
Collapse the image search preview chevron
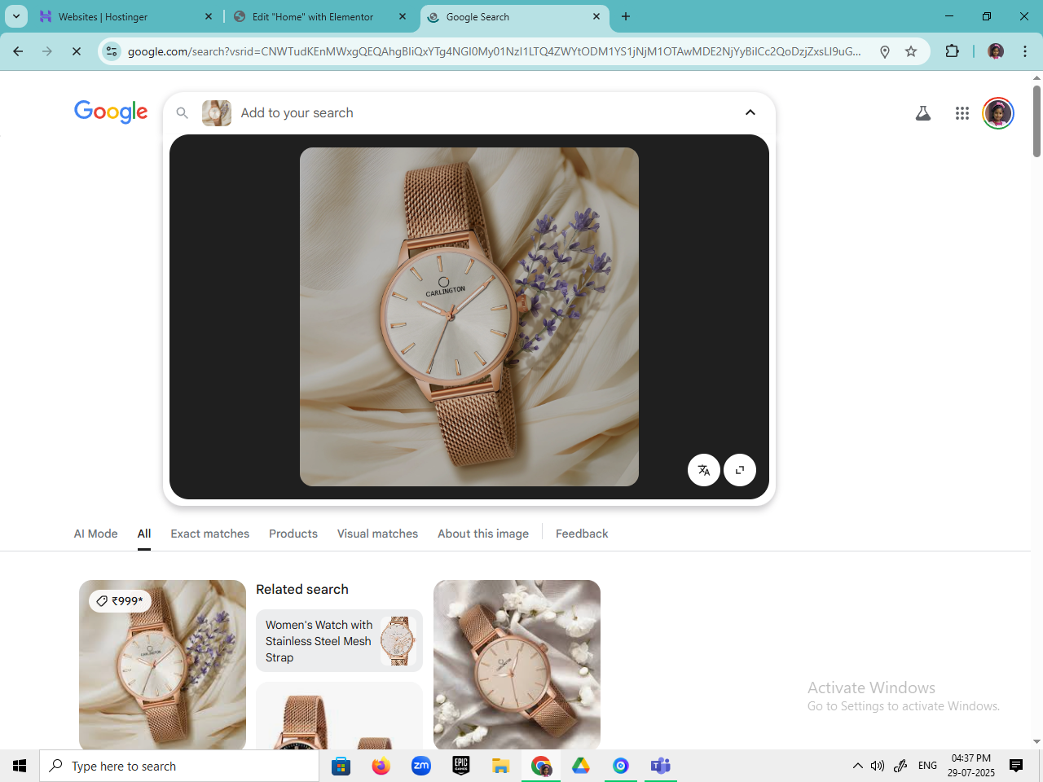750,112
